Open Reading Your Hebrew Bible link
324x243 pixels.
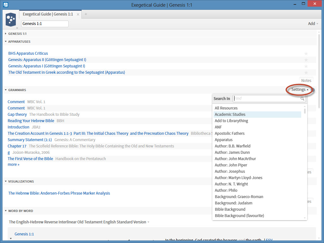pyautogui.click(x=31, y=121)
